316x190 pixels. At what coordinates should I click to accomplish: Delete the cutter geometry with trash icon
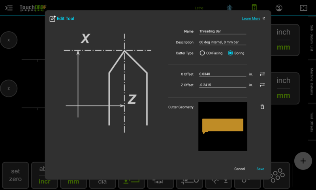[x=262, y=107]
